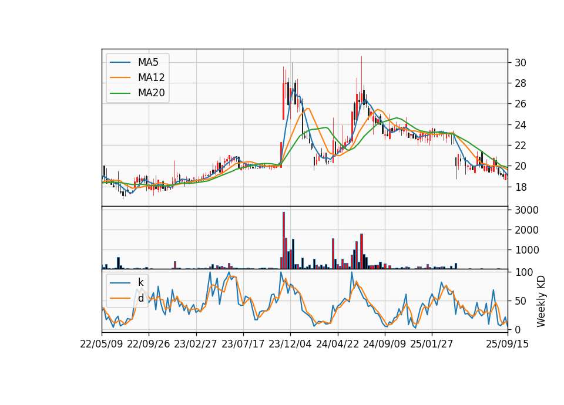Click the price axis value 22

coord(521,146)
